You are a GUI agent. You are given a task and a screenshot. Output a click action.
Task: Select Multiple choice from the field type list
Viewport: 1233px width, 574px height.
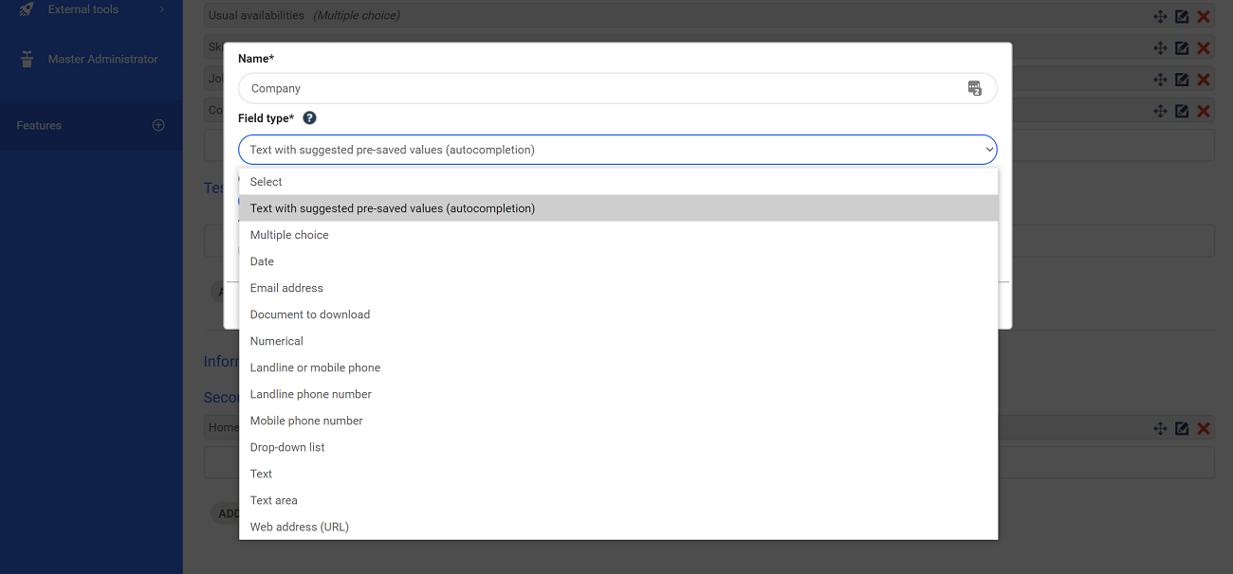click(x=289, y=234)
